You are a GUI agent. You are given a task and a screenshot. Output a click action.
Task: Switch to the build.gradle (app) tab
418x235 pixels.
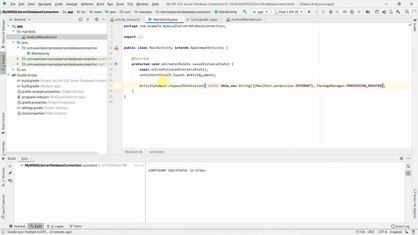(205, 20)
